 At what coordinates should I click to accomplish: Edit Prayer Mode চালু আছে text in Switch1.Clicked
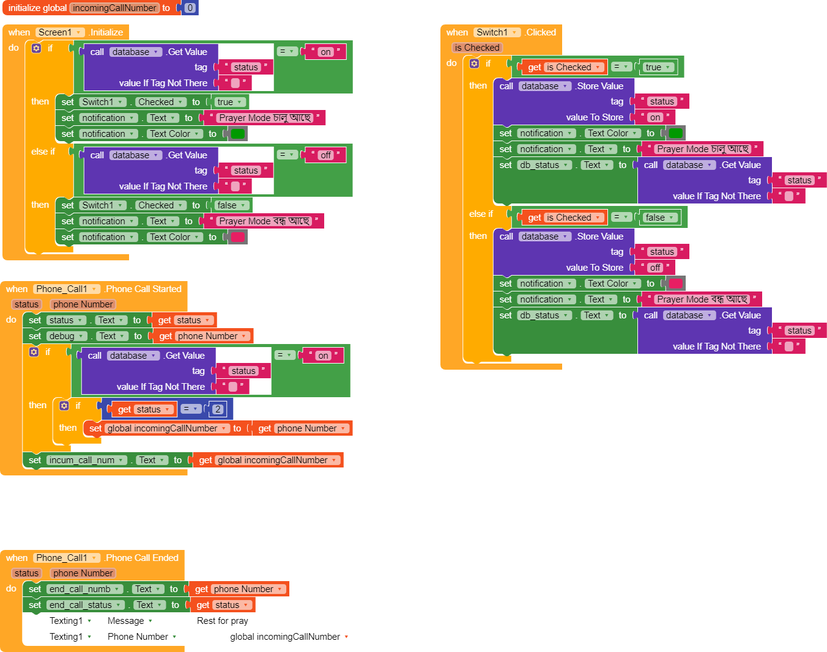click(703, 149)
